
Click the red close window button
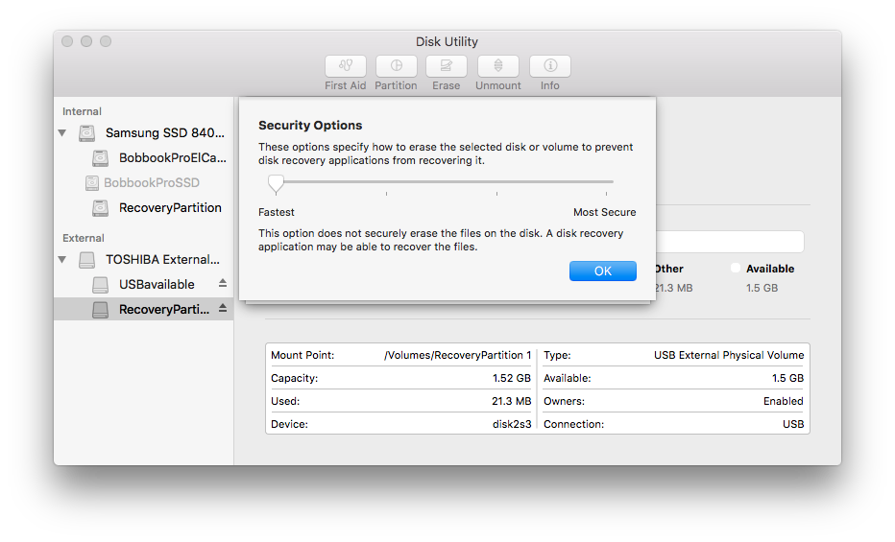67,41
